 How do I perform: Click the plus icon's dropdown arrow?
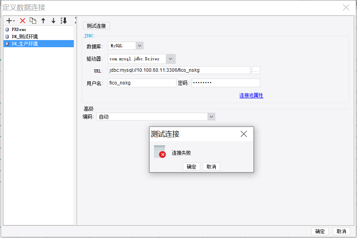tap(14, 21)
